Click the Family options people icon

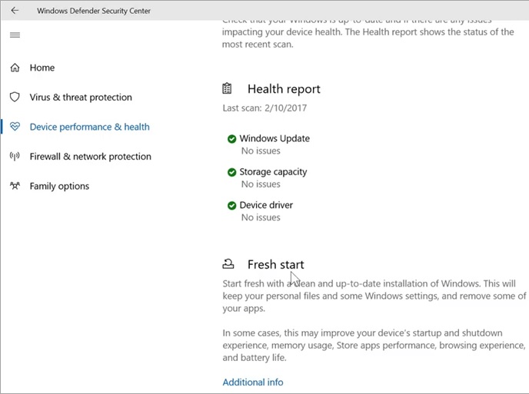click(15, 186)
